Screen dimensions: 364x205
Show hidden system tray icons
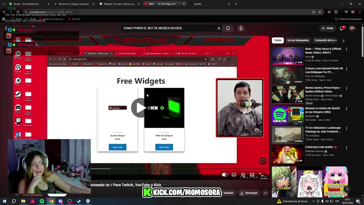coord(313,201)
